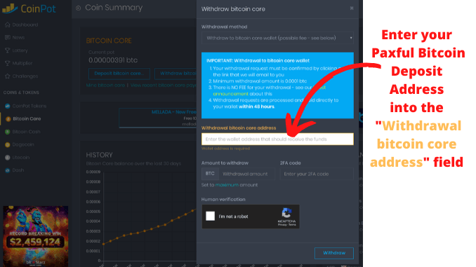
Task: Open View recent bitcoin core payouts link
Action: [x=164, y=85]
